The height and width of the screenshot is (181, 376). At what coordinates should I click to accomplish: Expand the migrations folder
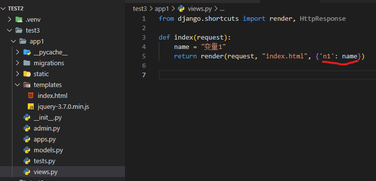pyautogui.click(x=17, y=63)
